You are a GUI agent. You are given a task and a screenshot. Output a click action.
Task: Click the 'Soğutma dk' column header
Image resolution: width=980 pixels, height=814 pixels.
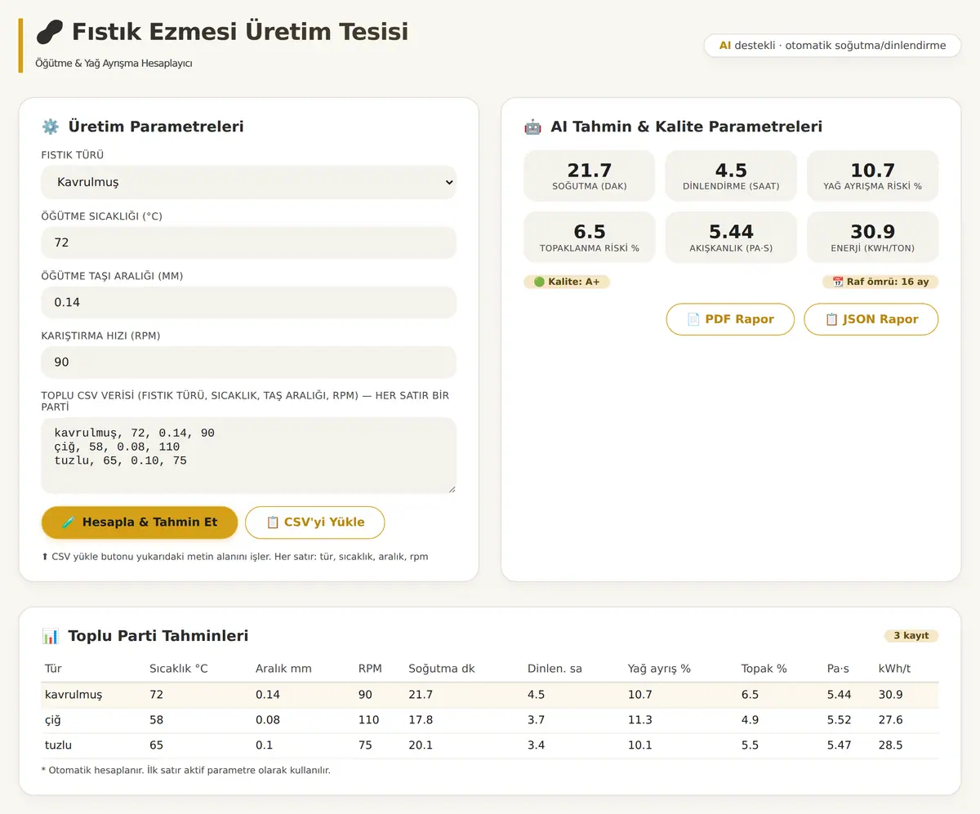point(442,669)
